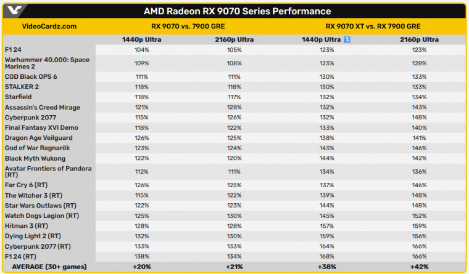Select the RX 9070 vs. 7900 GRE header
Screen dimensions: 469x274
(x=188, y=26)
